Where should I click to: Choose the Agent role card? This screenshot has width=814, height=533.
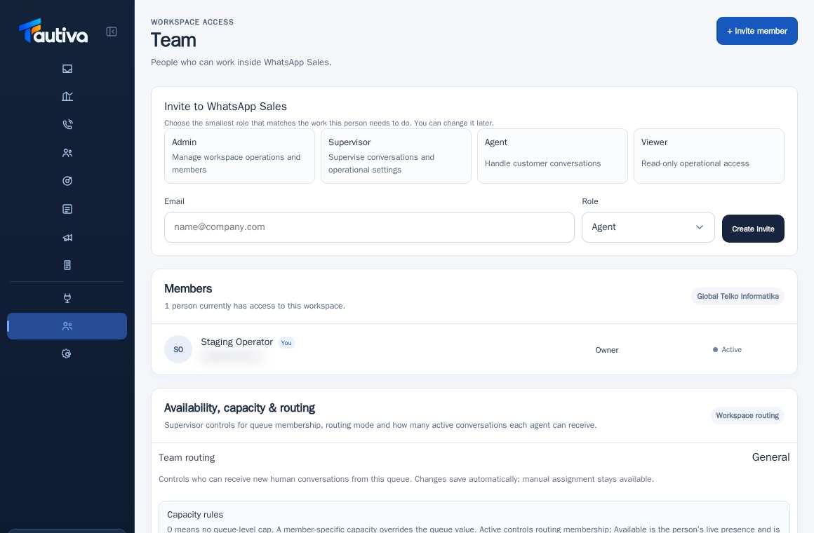point(552,156)
